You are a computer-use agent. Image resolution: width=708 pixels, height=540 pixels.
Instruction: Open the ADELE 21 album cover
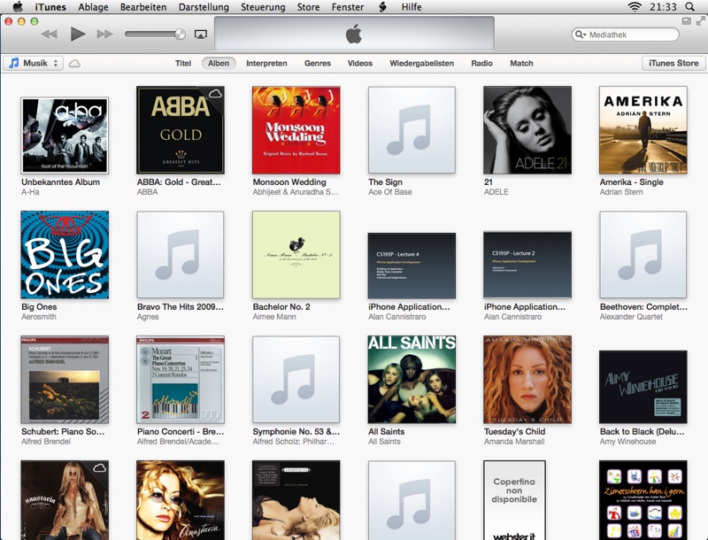[527, 130]
